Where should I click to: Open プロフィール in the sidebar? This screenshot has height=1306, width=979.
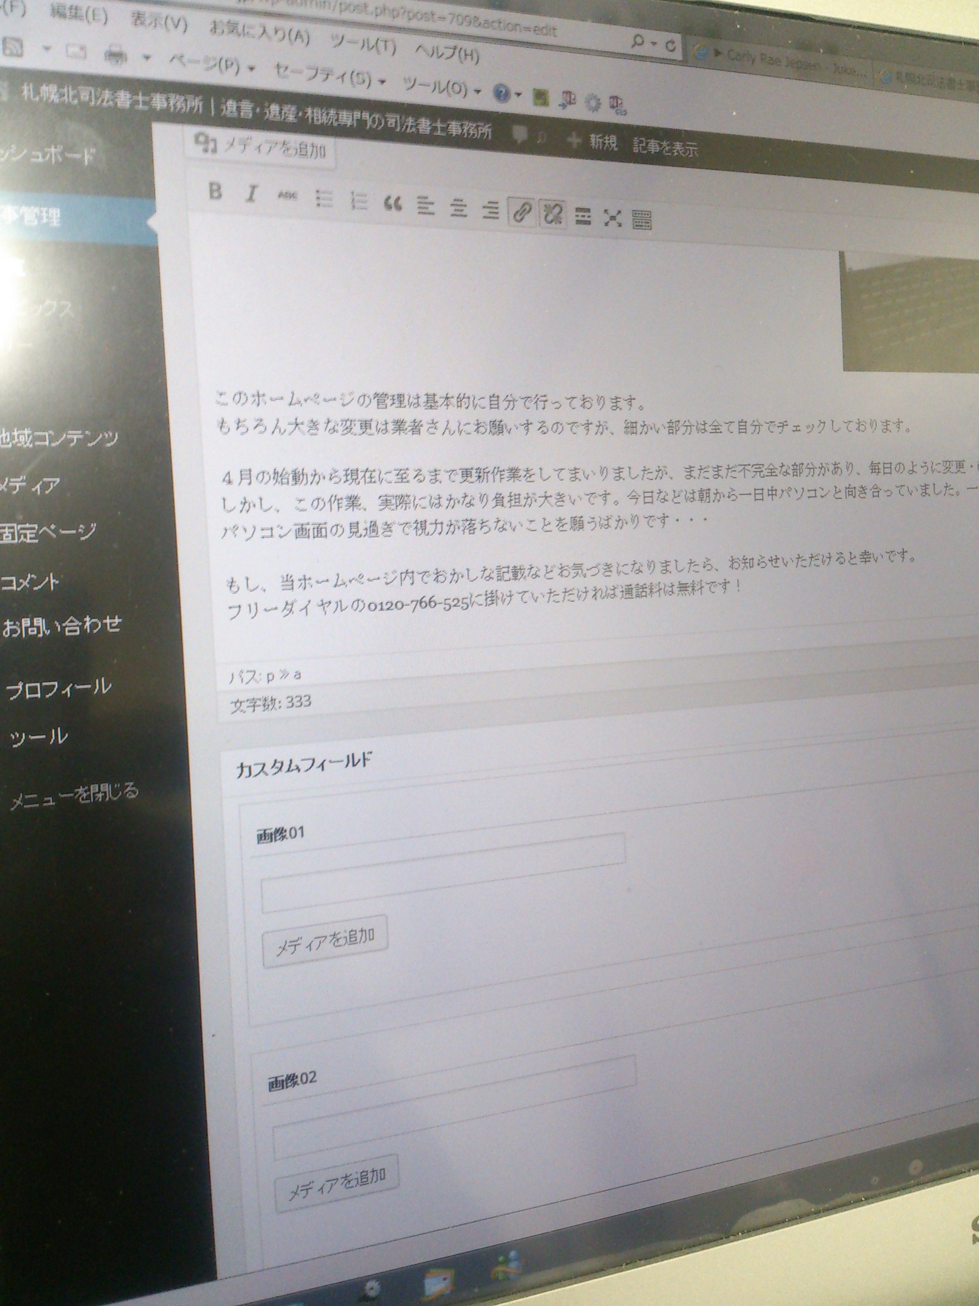(59, 689)
